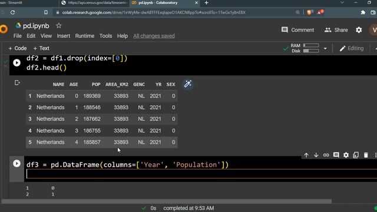Click the All changes saved link
The image size is (377, 212).
[x=154, y=36]
